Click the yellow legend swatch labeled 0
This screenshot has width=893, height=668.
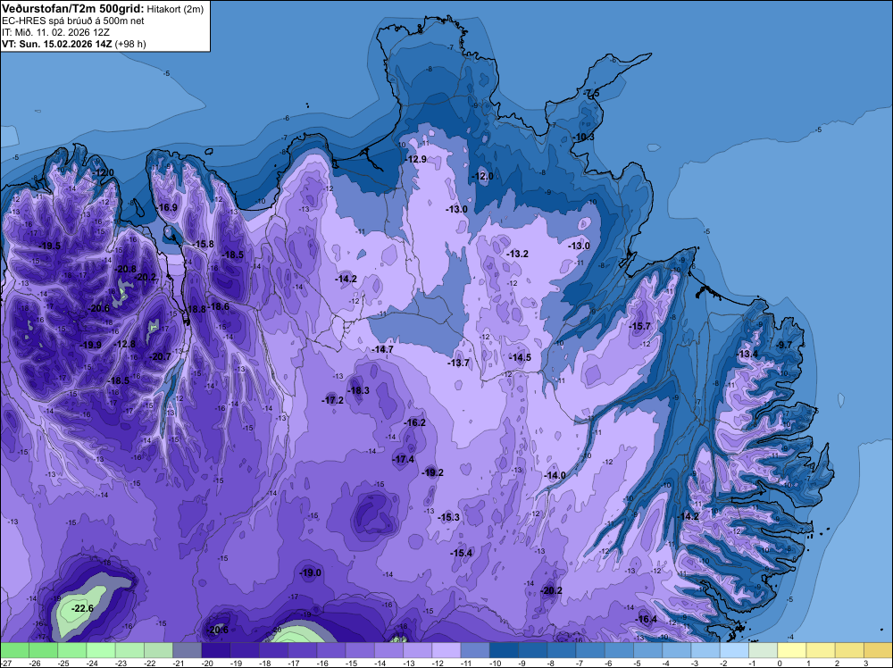(792, 650)
